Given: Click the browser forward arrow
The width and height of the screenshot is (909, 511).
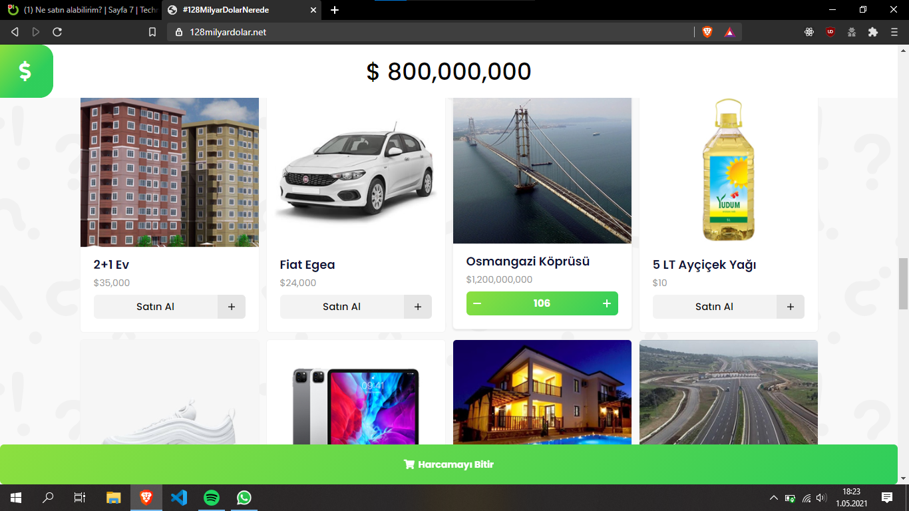Looking at the screenshot, I should pyautogui.click(x=36, y=32).
